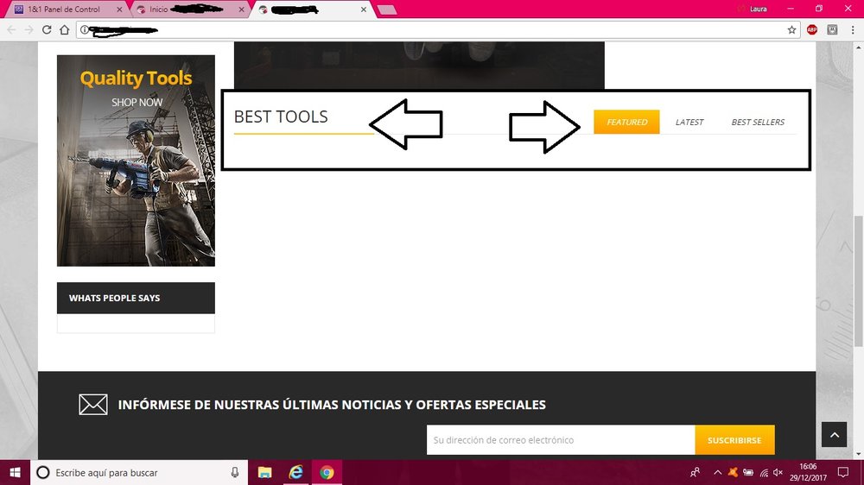Click the newsletter envelope icon
The width and height of the screenshot is (864, 485).
click(93, 405)
